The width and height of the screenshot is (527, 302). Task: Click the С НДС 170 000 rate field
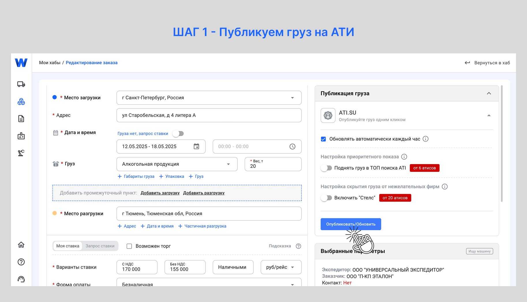137,267
